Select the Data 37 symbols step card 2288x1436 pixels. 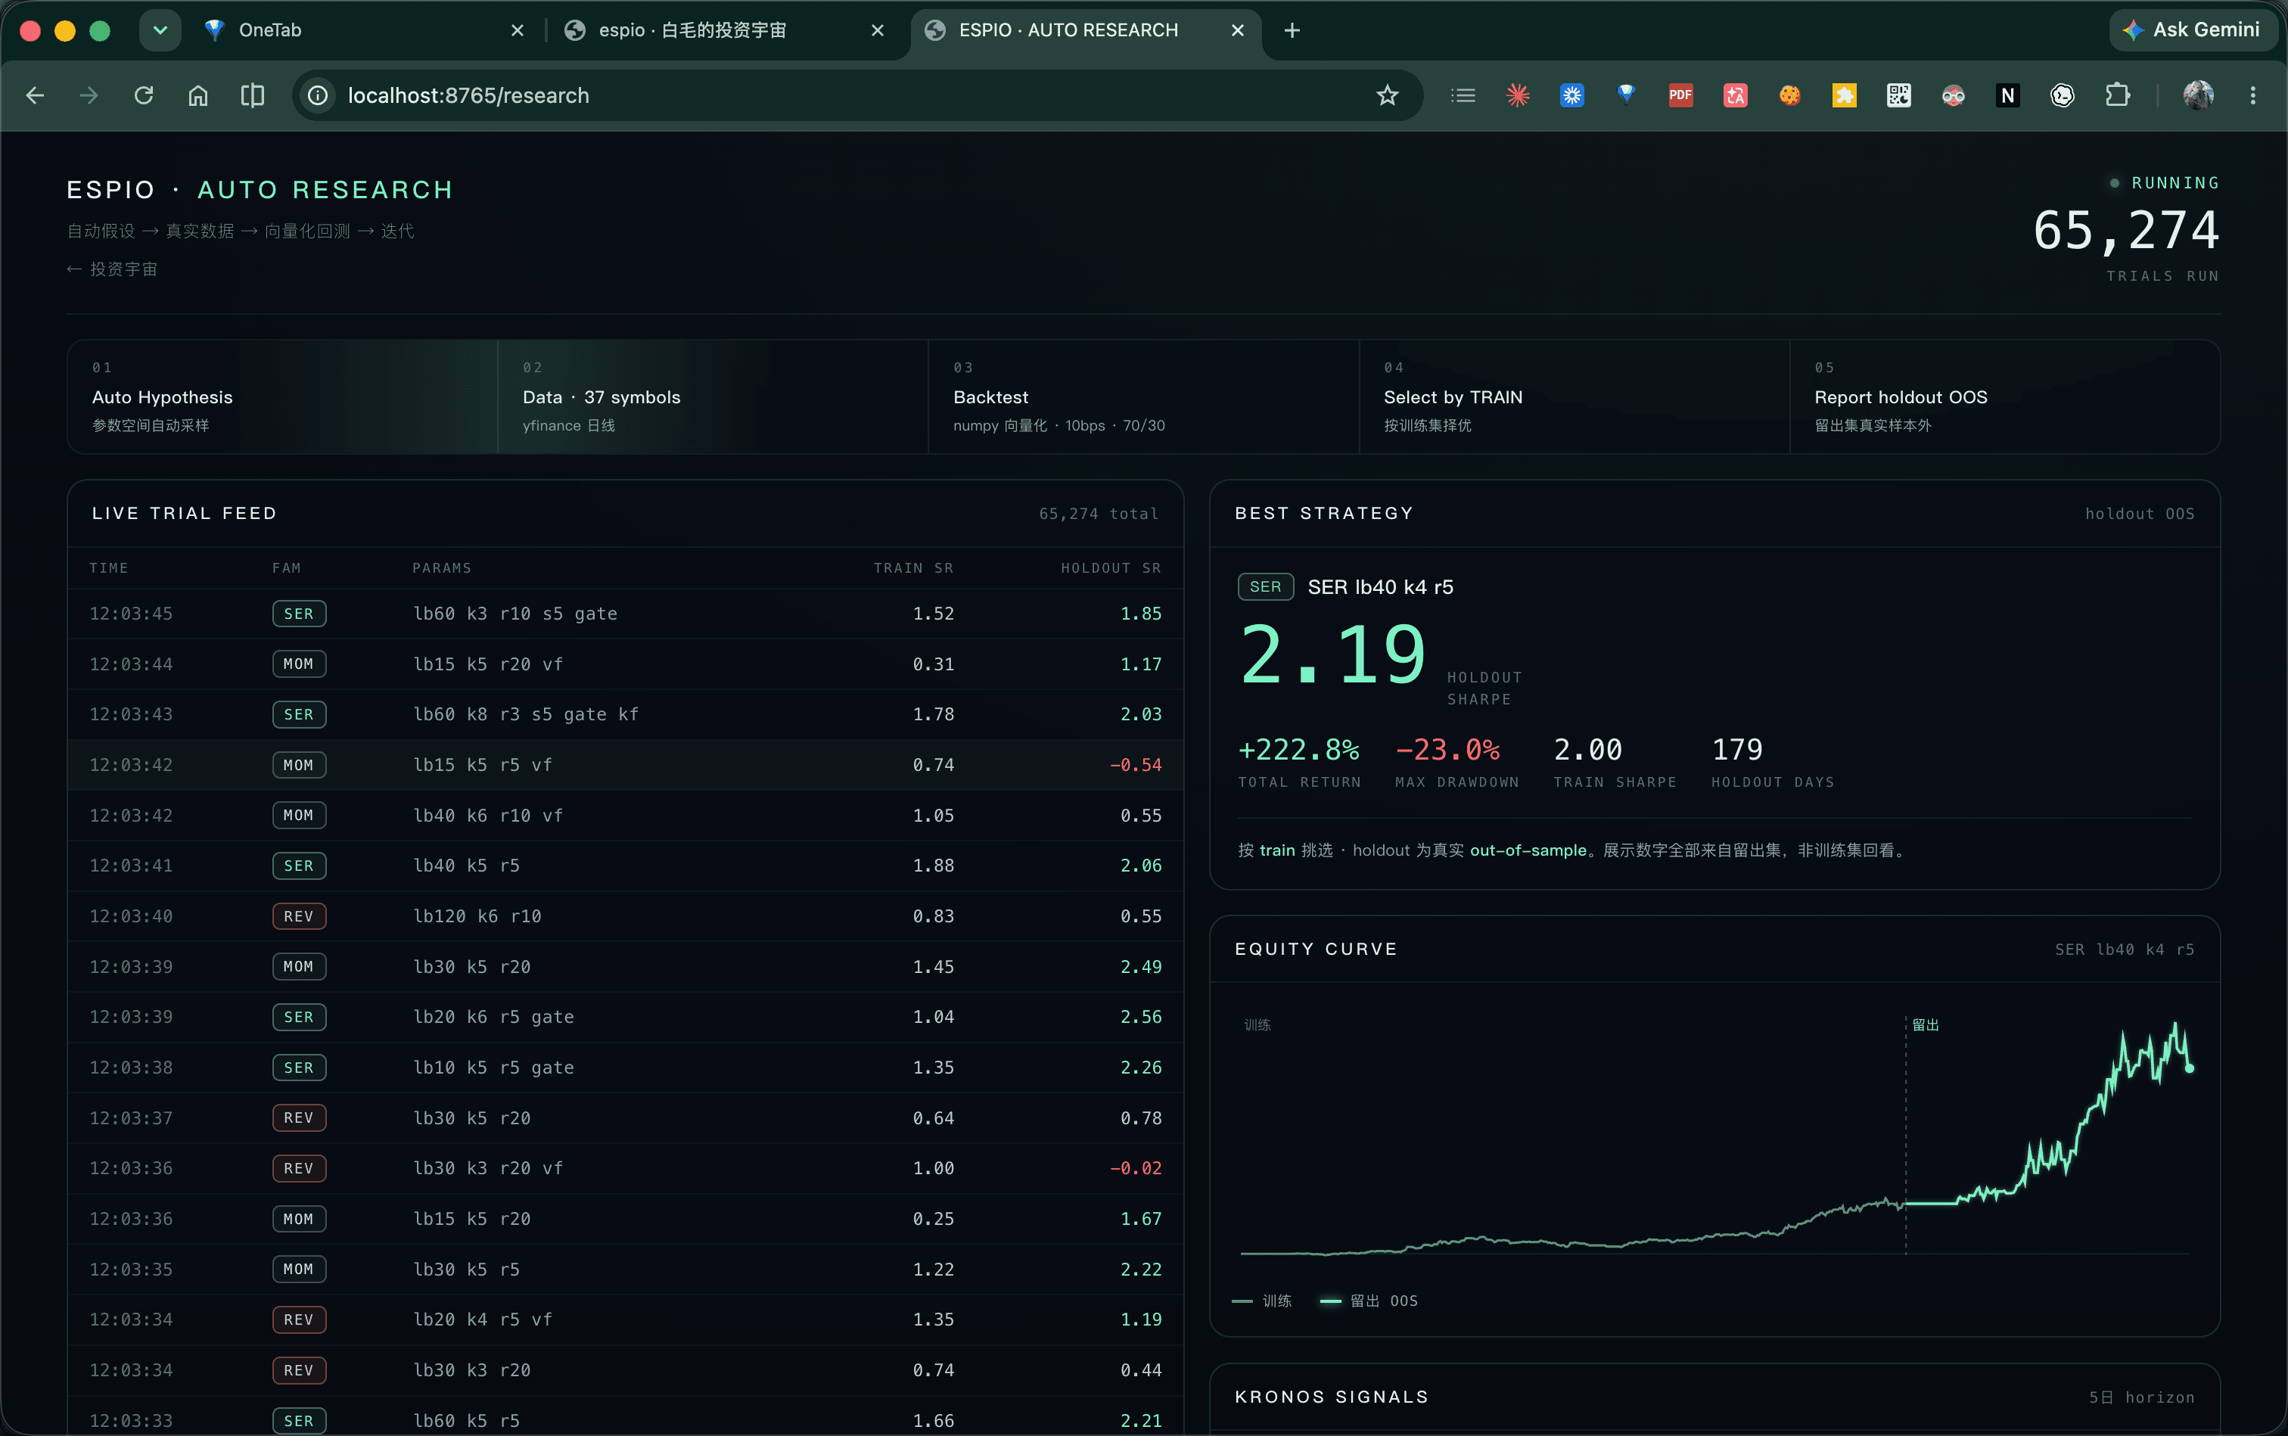pyautogui.click(x=712, y=397)
